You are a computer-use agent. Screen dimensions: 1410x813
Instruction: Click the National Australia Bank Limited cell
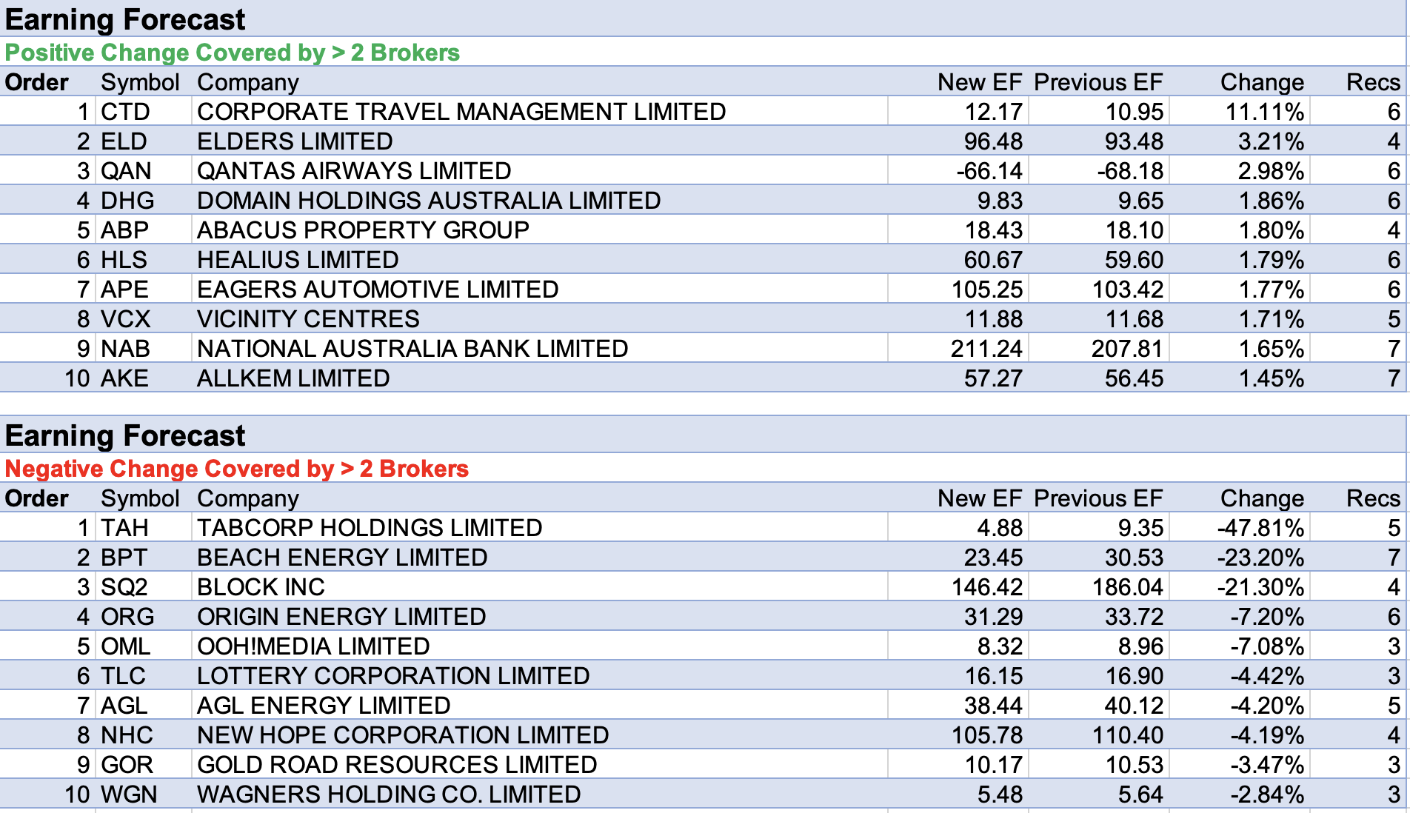[412, 349]
